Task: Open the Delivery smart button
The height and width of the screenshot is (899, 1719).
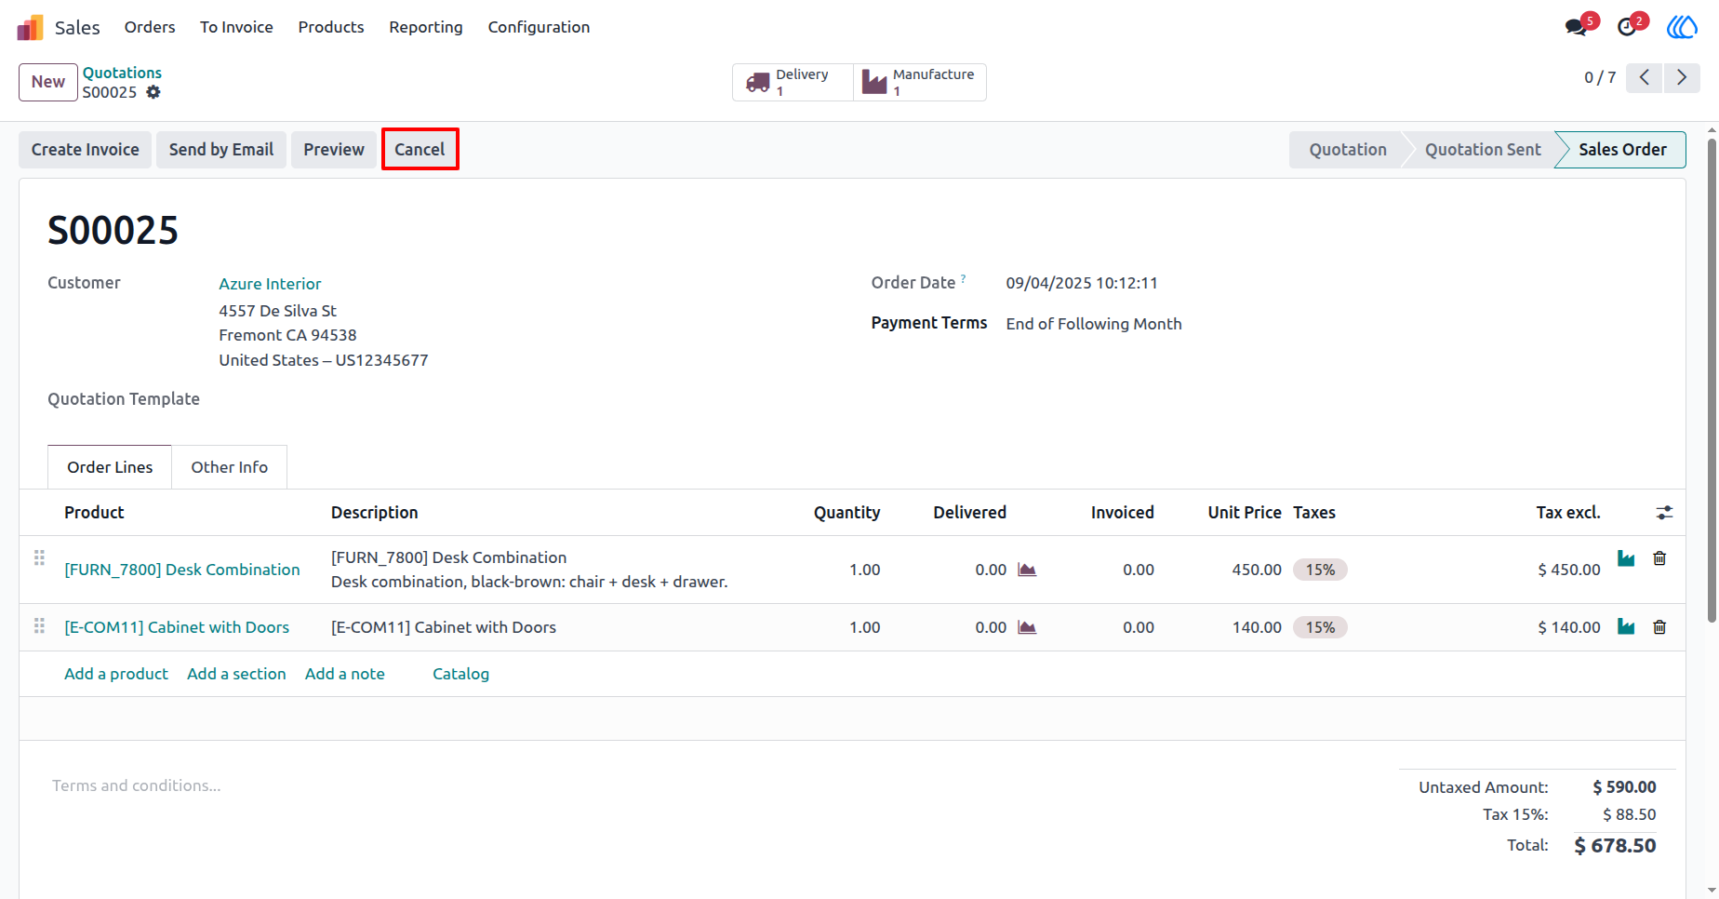Action: (x=793, y=82)
